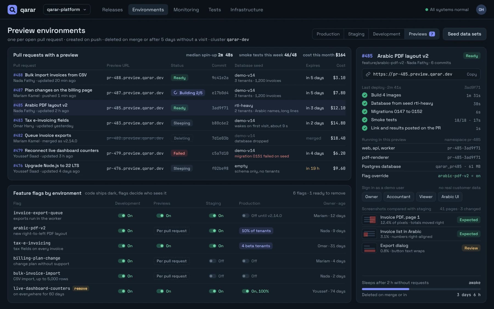Toggle arabic-pdf-v2 flag in Development
Screen dimensions: 494x309
pyautogui.click(x=122, y=231)
